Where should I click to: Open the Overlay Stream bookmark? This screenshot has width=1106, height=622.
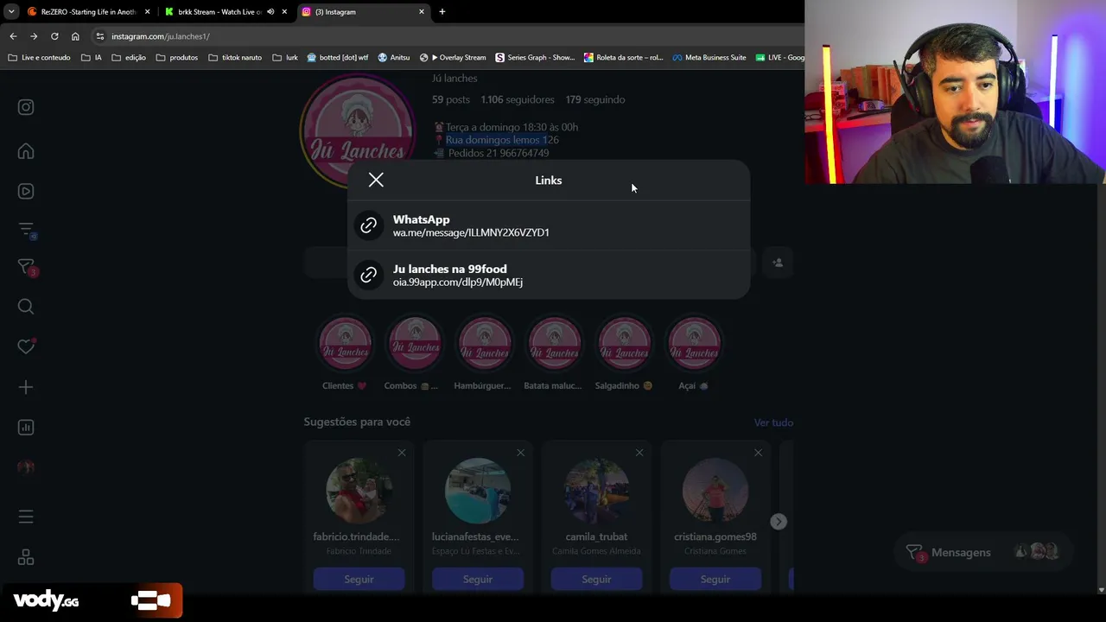click(453, 58)
